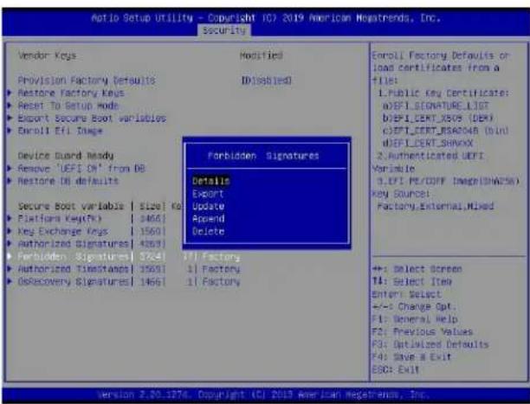Click the 'Enter: Select' hint
Image resolution: width=530 pixels, height=404 pixels.
pos(406,294)
